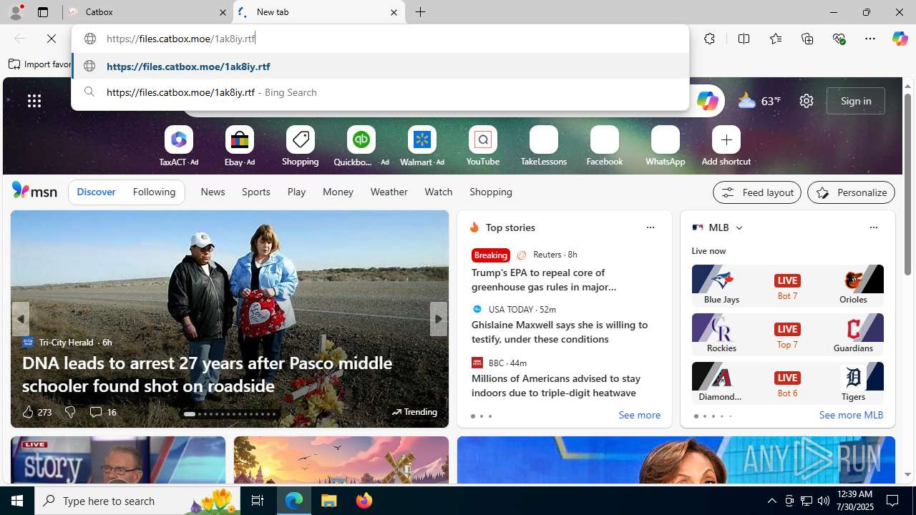Open Task View on taskbar
The height and width of the screenshot is (515, 916).
tap(258, 501)
